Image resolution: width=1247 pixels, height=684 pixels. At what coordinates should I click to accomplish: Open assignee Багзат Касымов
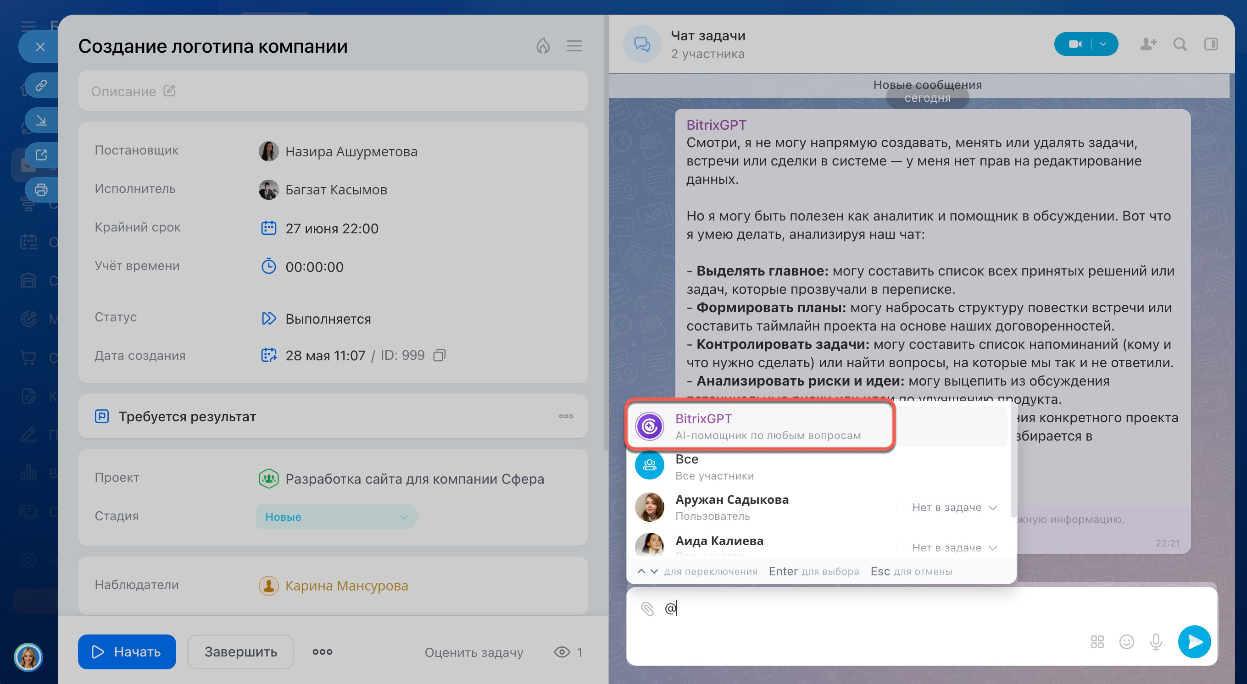click(336, 190)
